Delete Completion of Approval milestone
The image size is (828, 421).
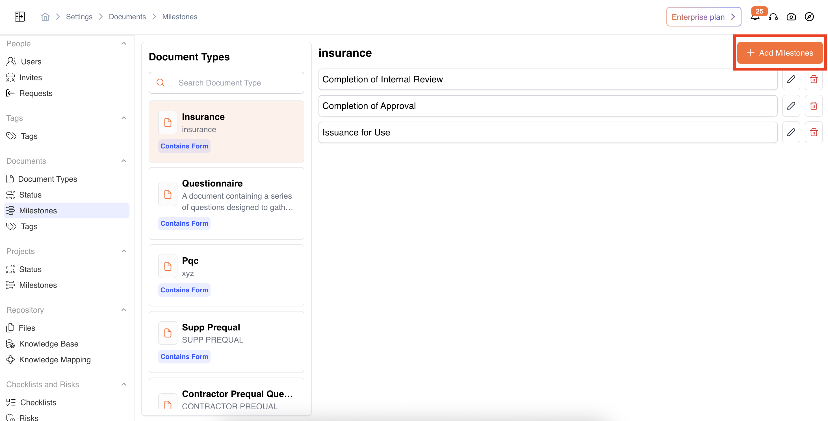pyautogui.click(x=814, y=106)
